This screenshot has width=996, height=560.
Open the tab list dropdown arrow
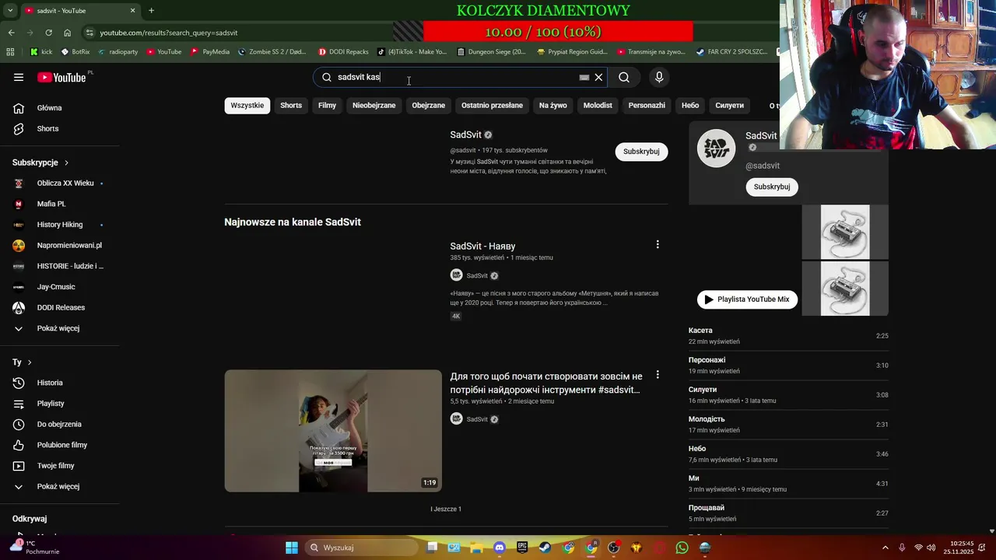click(10, 10)
